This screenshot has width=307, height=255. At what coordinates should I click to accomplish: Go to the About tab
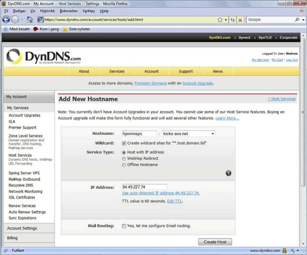coord(84,71)
